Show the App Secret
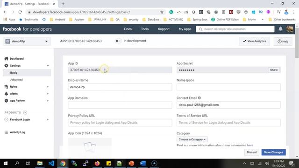Image resolution: width=299 pixels, height=168 pixels. pos(274,70)
